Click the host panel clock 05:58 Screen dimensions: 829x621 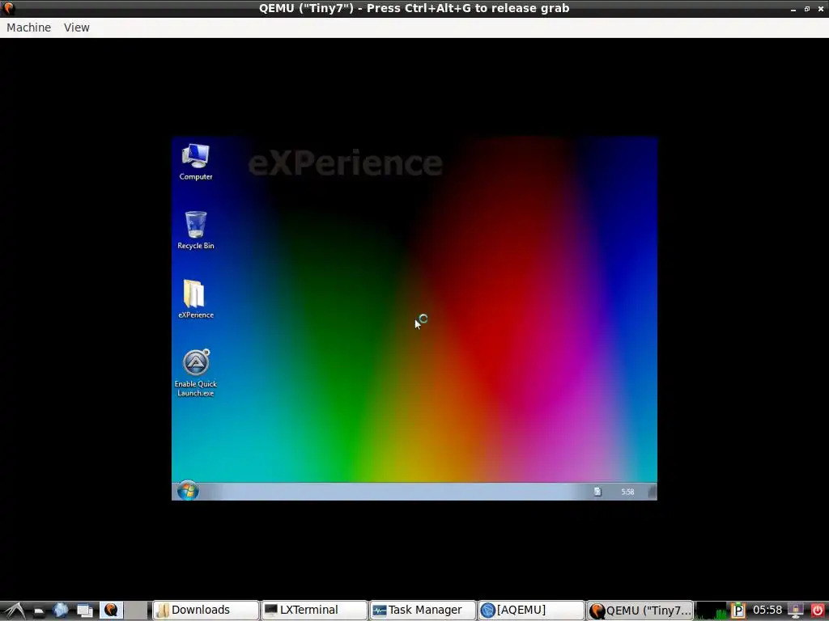[767, 610]
